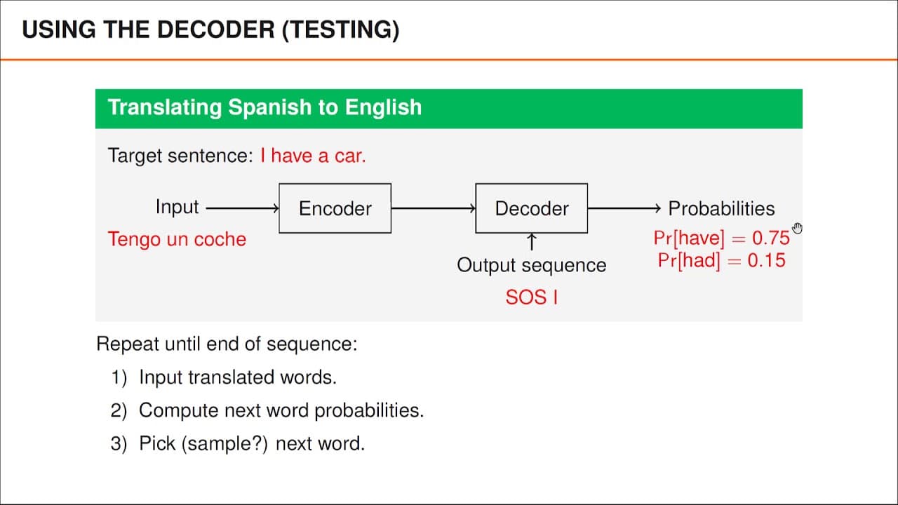
Task: Click the 'Probabilities' label
Action: point(721,208)
